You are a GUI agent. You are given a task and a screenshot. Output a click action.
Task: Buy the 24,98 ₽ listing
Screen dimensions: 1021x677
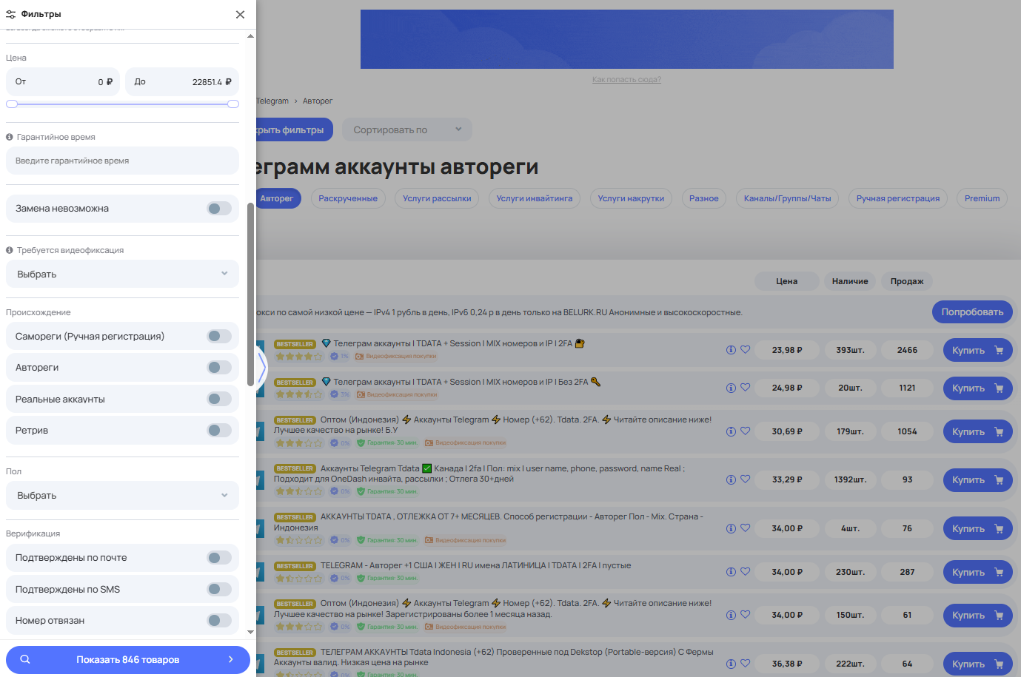coord(977,388)
